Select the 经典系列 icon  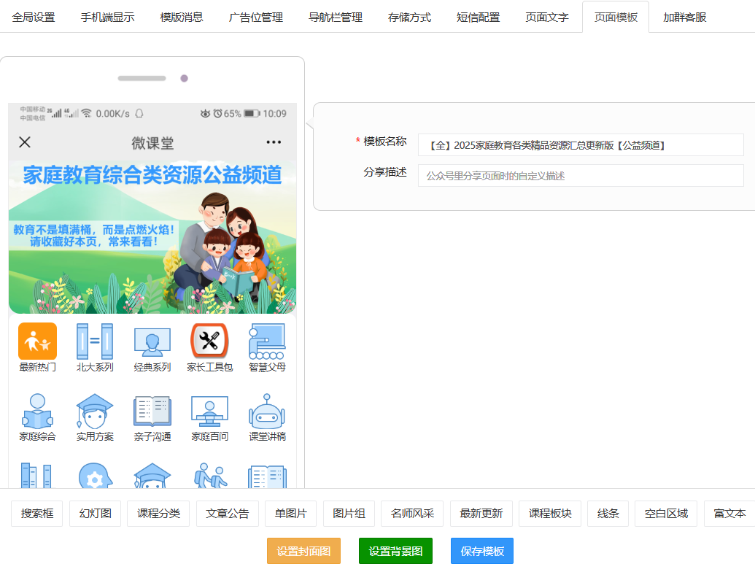point(152,341)
